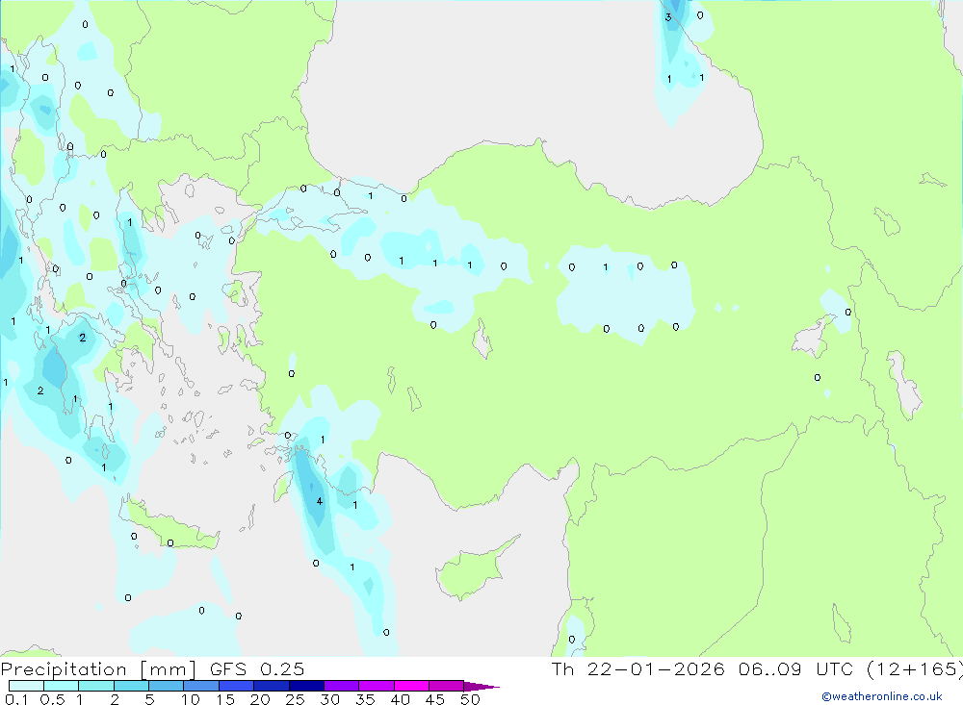Screen dimensions: 963x705
Task: Pick the palest legend swatch, 0.1–0.5 mm
Action: pyautogui.click(x=26, y=686)
